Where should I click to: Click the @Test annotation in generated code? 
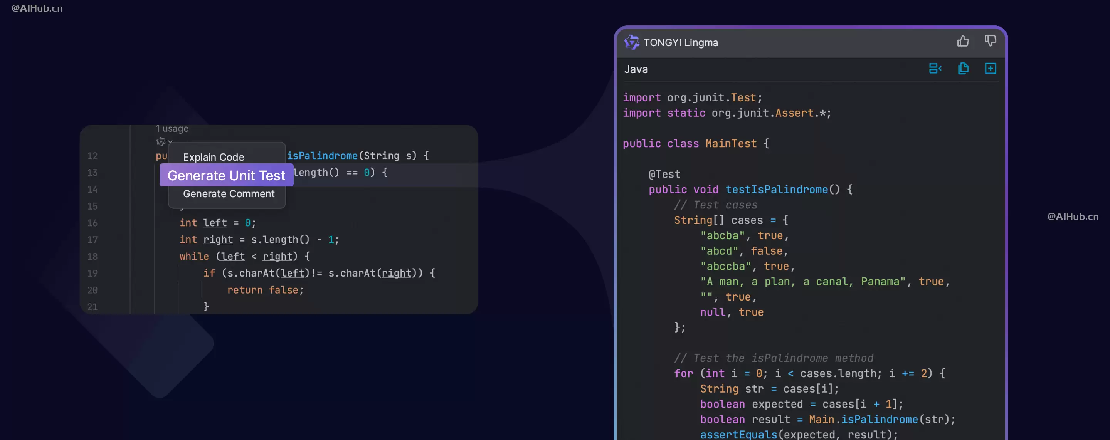coord(664,174)
